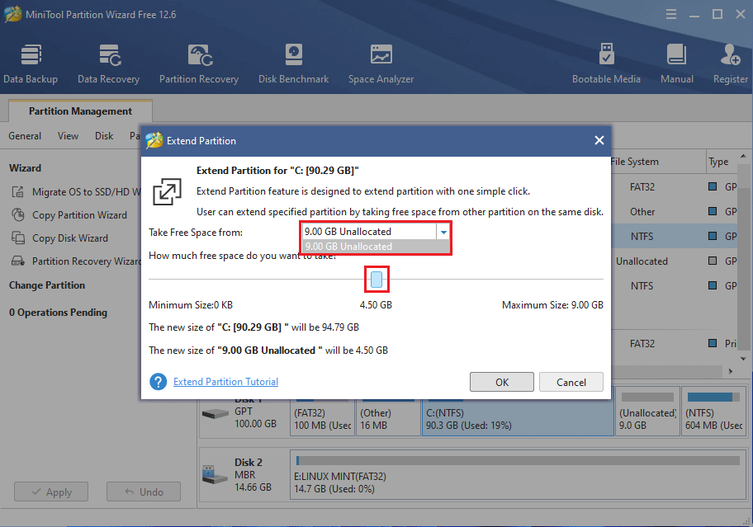Click the scroll-down arrow of partition list
Image resolution: width=753 pixels, height=527 pixels.
pos(743,359)
